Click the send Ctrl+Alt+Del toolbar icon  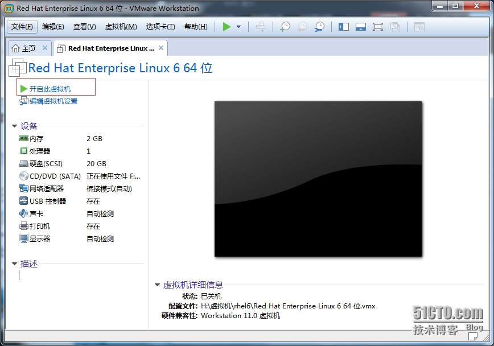tap(261, 27)
